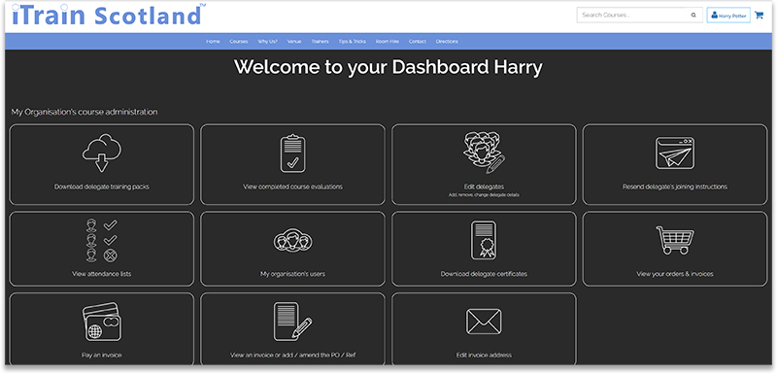The width and height of the screenshot is (777, 374).
Task: Open View your orders & invoices label
Action: click(x=675, y=274)
